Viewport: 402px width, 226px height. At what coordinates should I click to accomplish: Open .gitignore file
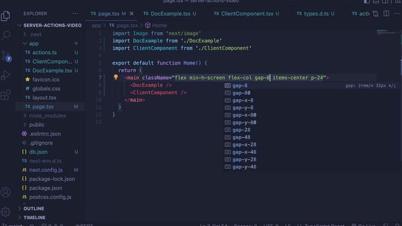pos(50,143)
